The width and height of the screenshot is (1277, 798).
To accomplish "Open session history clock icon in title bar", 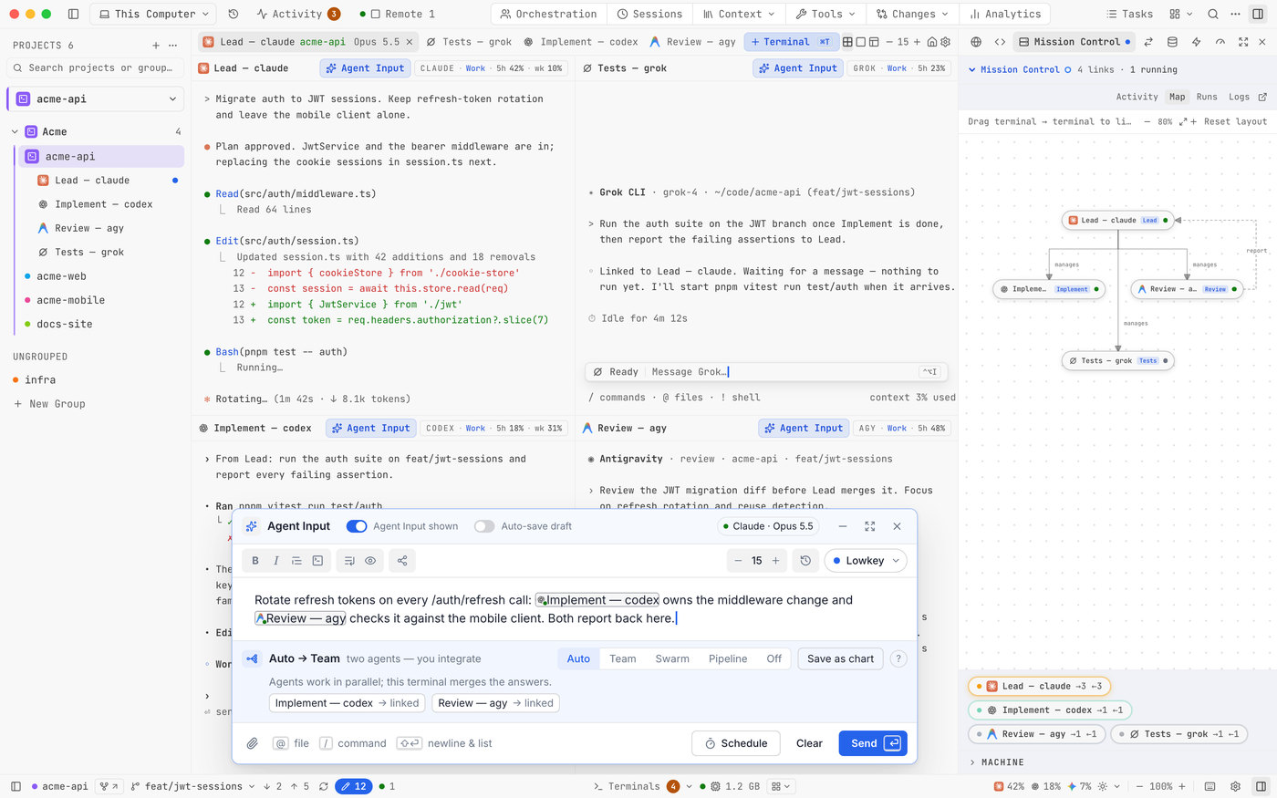I will tap(234, 14).
